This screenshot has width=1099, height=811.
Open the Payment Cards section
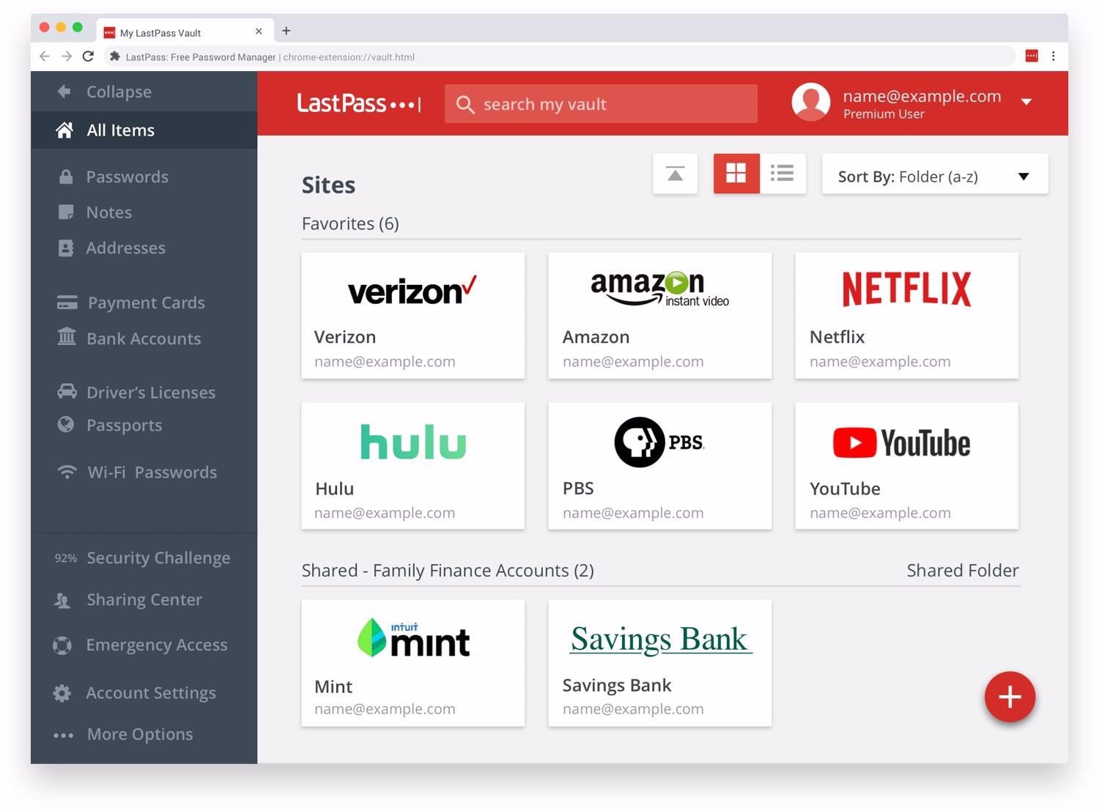pos(146,303)
